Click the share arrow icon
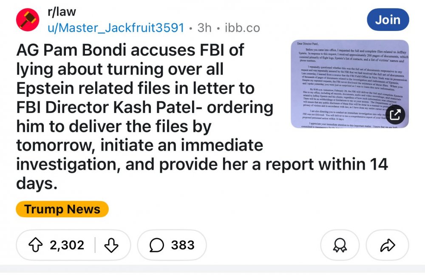425x275 pixels. (x=387, y=245)
